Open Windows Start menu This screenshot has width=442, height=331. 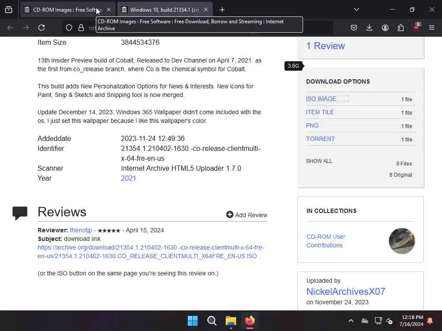[193, 321]
